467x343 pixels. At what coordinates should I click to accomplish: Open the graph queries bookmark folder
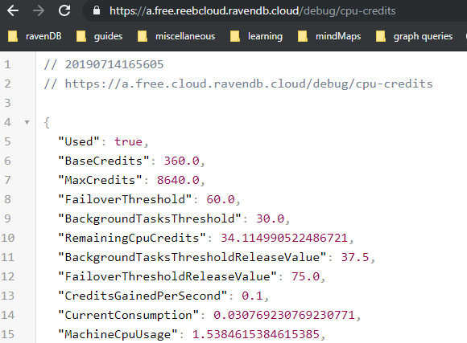[x=415, y=36]
